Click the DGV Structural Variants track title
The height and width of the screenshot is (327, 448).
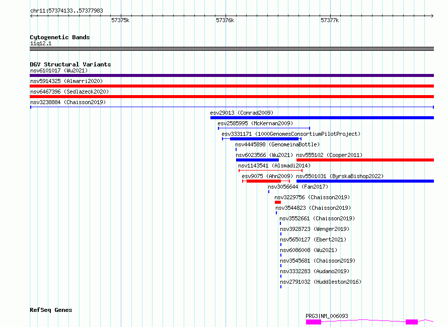70,64
